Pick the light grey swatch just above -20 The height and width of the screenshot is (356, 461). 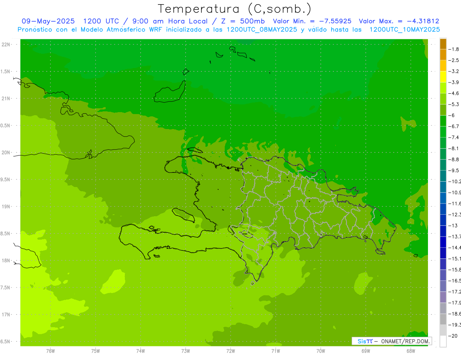(443, 330)
